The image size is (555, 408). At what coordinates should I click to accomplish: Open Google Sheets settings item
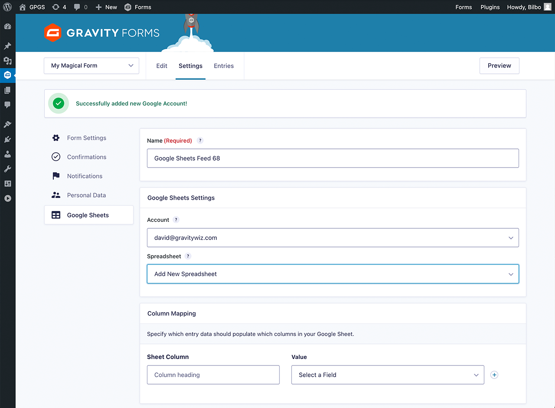coord(89,215)
